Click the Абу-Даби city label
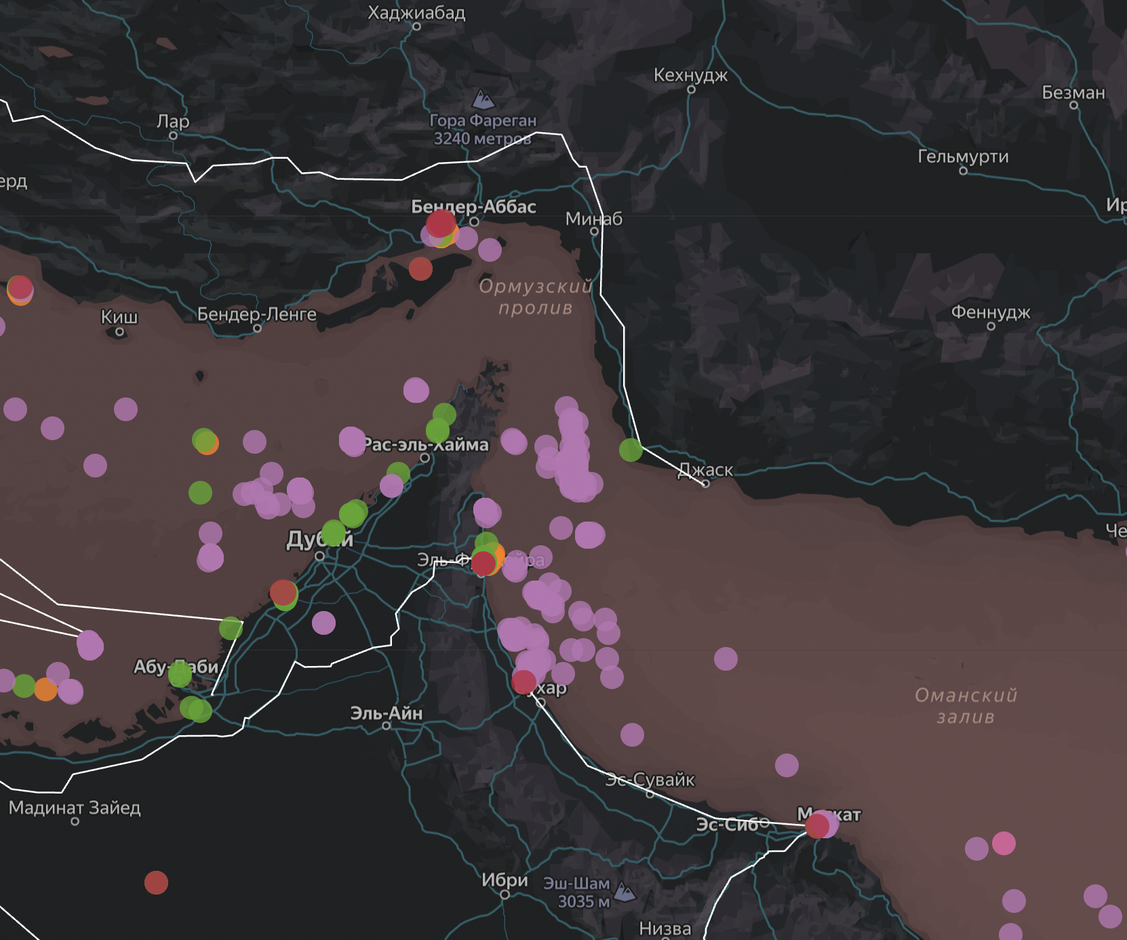 coord(176,667)
